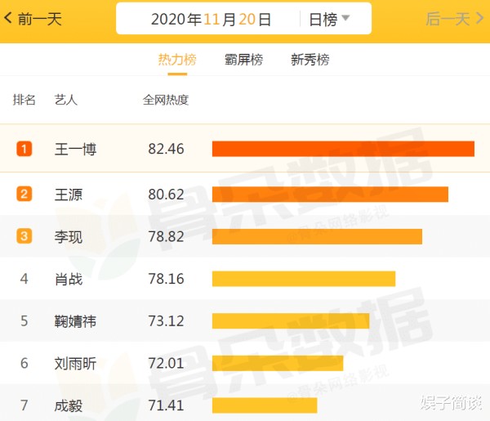
Task: Open artist 王一博
Action: pos(75,149)
